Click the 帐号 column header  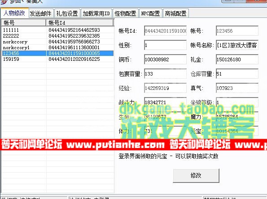(x=24, y=23)
